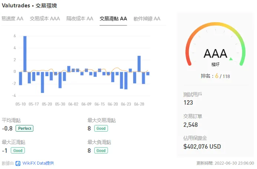Click the 極好 label under AAA

[215, 64]
